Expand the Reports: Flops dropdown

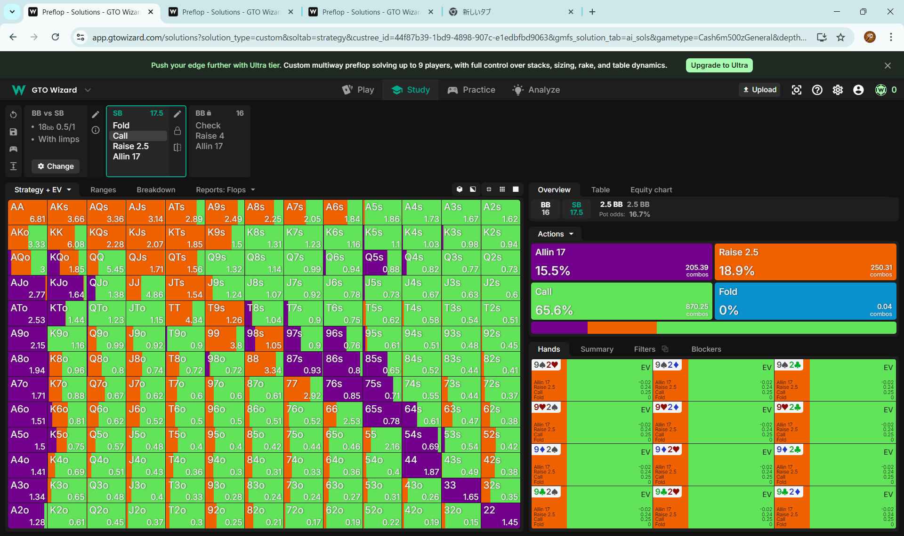coord(225,189)
